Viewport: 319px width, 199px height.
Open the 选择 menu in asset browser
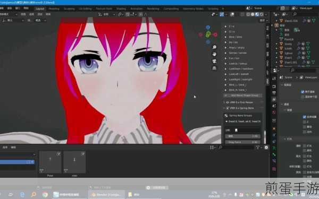5,147
